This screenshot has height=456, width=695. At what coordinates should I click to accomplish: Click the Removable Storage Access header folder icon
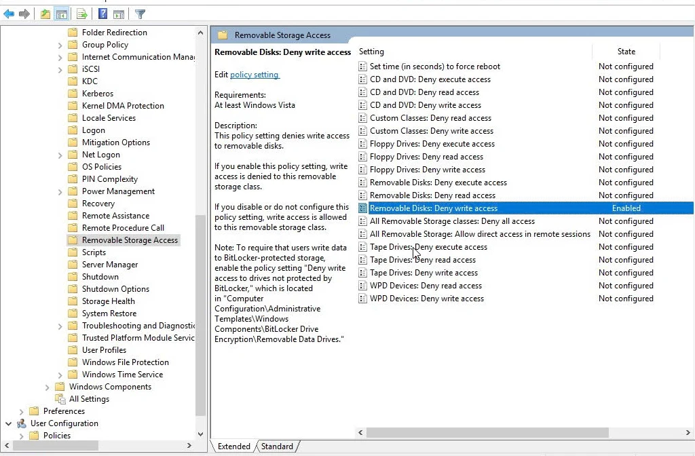tap(223, 35)
